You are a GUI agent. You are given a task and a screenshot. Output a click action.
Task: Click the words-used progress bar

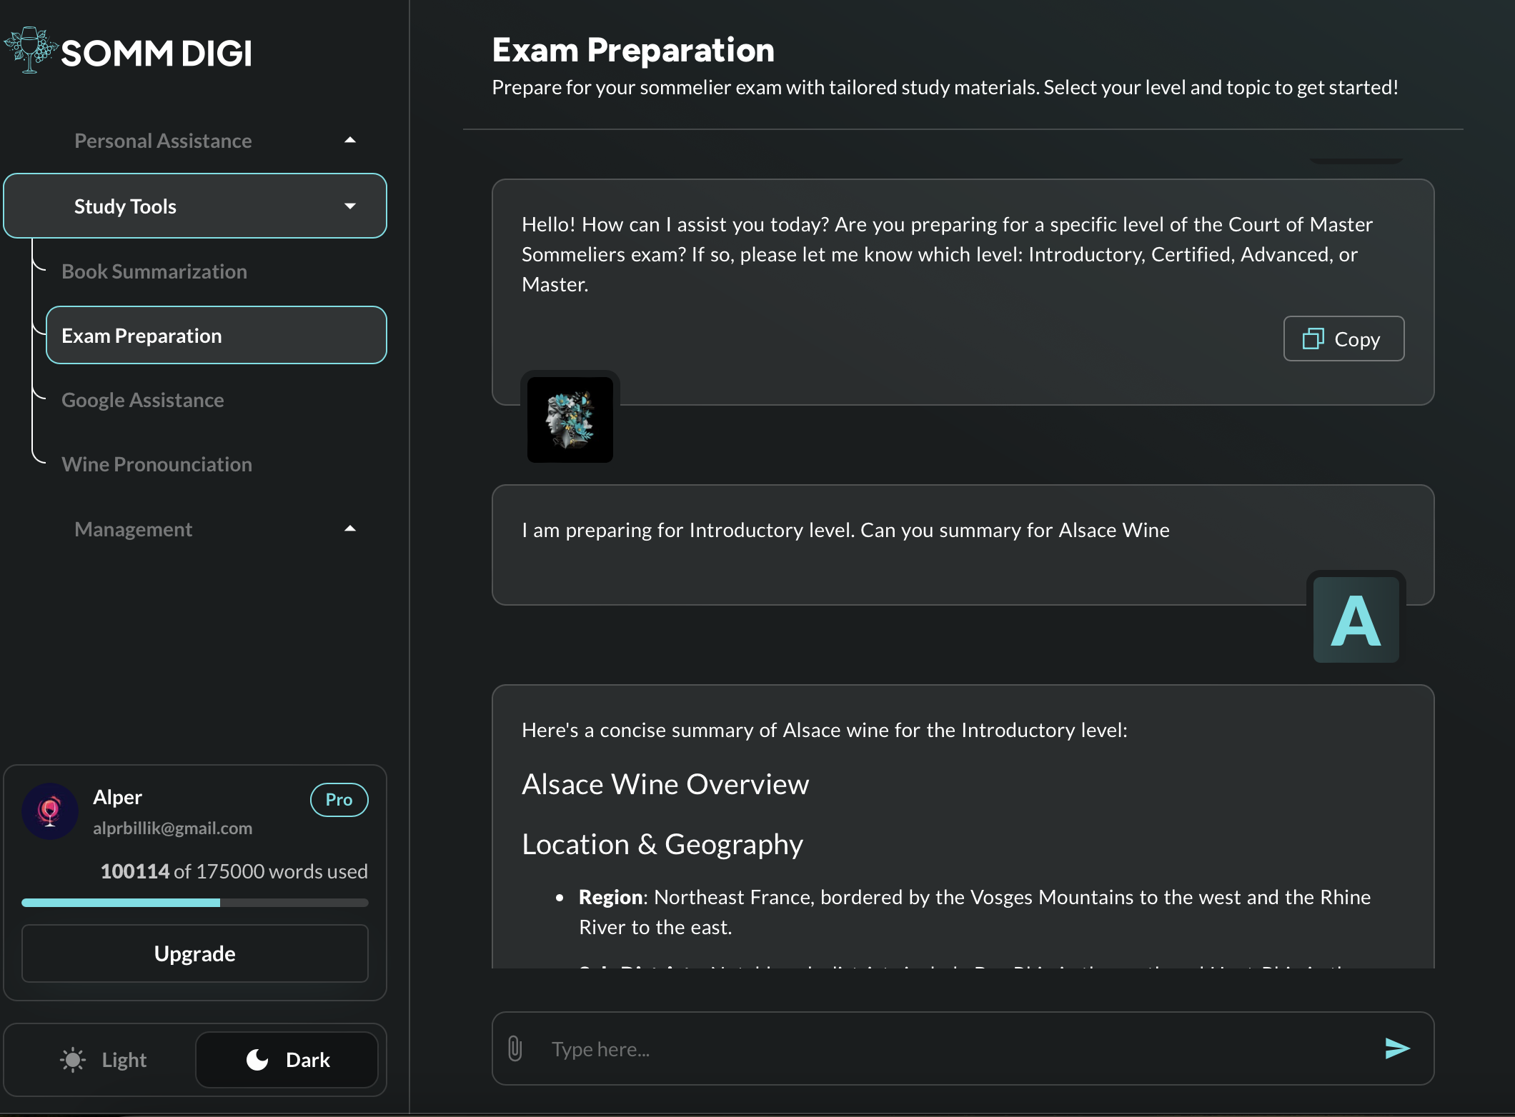pos(194,903)
